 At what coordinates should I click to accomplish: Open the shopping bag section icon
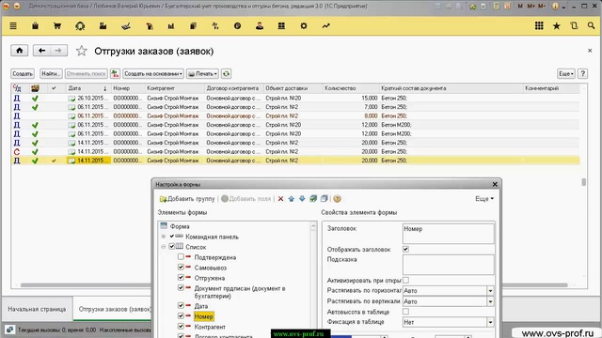(35, 26)
